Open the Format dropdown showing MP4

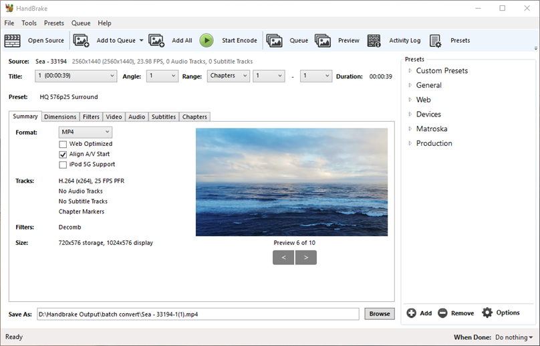point(85,132)
